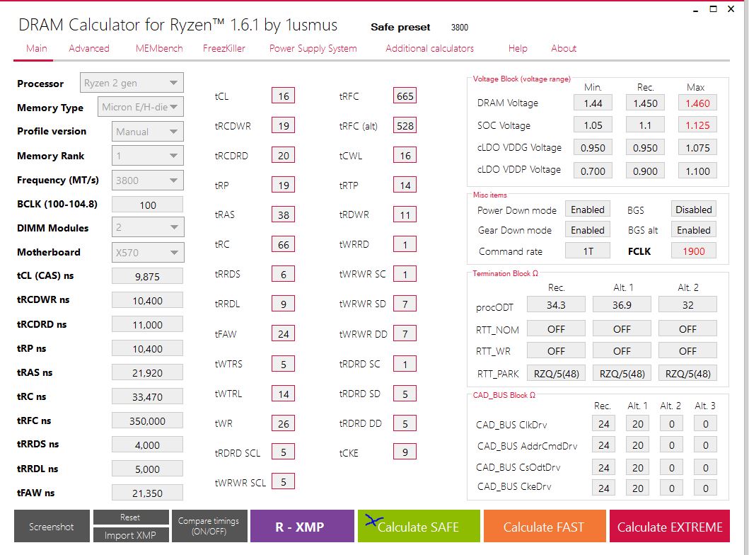The width and height of the screenshot is (749, 555).
Task: Open the Processor dropdown showing Ryzen 2 gen
Action: coord(132,83)
